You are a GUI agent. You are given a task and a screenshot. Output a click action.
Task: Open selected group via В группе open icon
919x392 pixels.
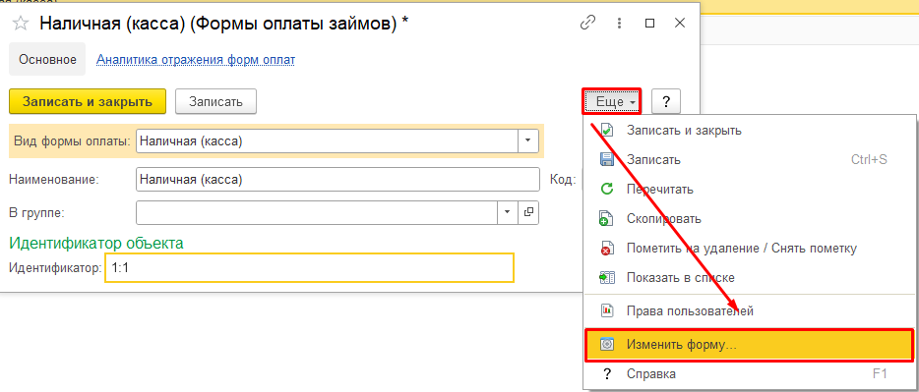[528, 212]
